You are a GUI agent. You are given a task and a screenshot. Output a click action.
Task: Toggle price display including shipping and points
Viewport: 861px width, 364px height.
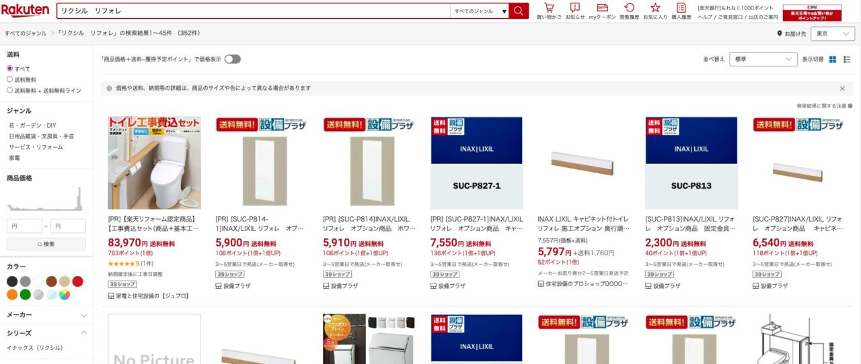click(x=232, y=59)
